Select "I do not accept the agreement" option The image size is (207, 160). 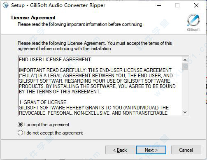20,133
